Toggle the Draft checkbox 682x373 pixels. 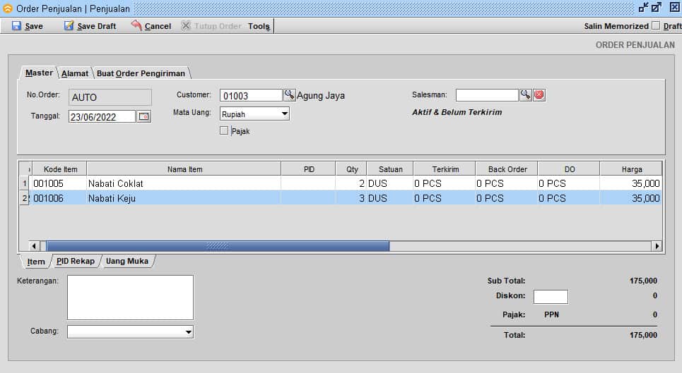click(x=655, y=25)
